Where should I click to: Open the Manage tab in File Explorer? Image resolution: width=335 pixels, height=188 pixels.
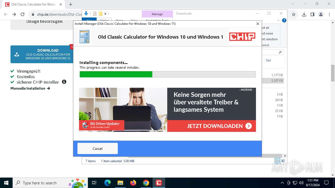point(157,14)
